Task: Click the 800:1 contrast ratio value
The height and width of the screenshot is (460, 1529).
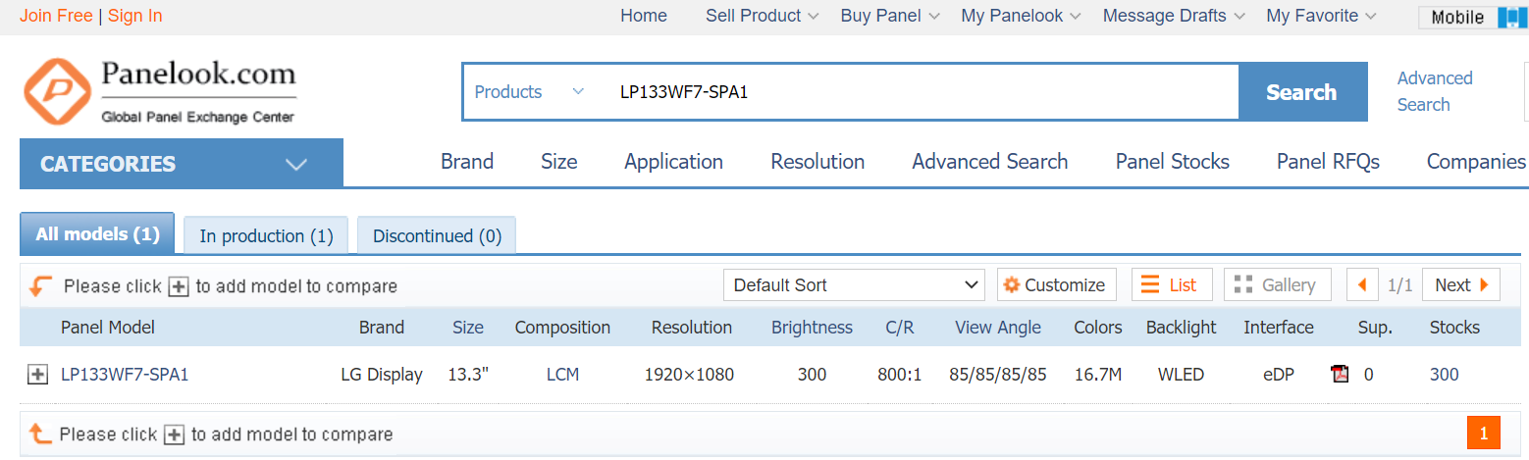Action: (x=900, y=374)
